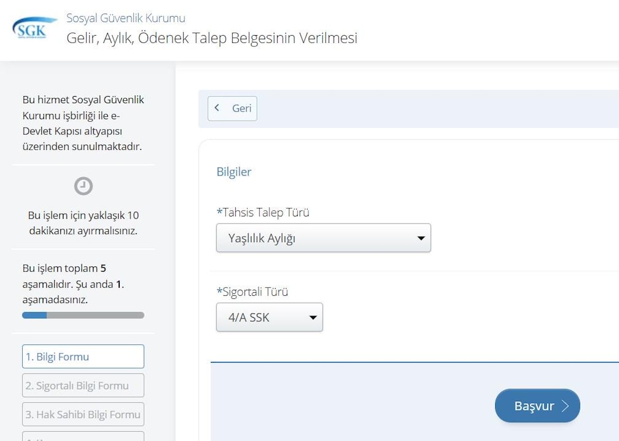
Task: Click the clock icon in the sidebar
Action: click(83, 186)
